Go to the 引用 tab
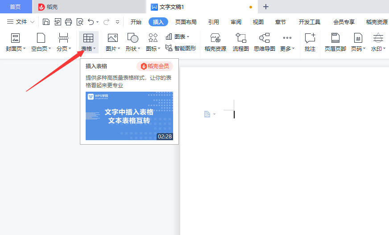Viewport: 389px width, 235px height. click(x=214, y=22)
